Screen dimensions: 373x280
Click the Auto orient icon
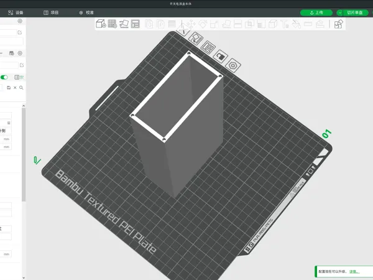[124, 24]
